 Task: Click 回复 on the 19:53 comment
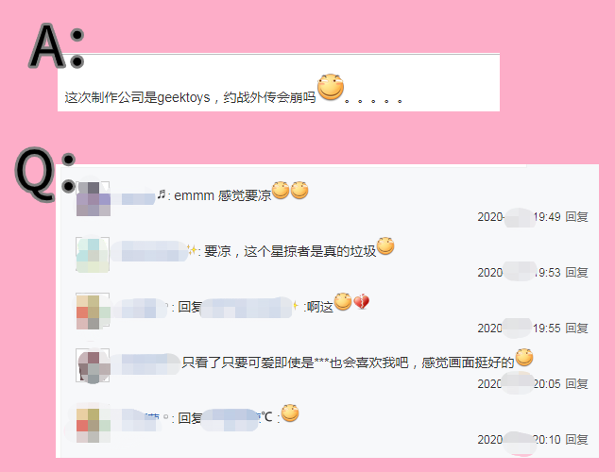click(x=576, y=273)
